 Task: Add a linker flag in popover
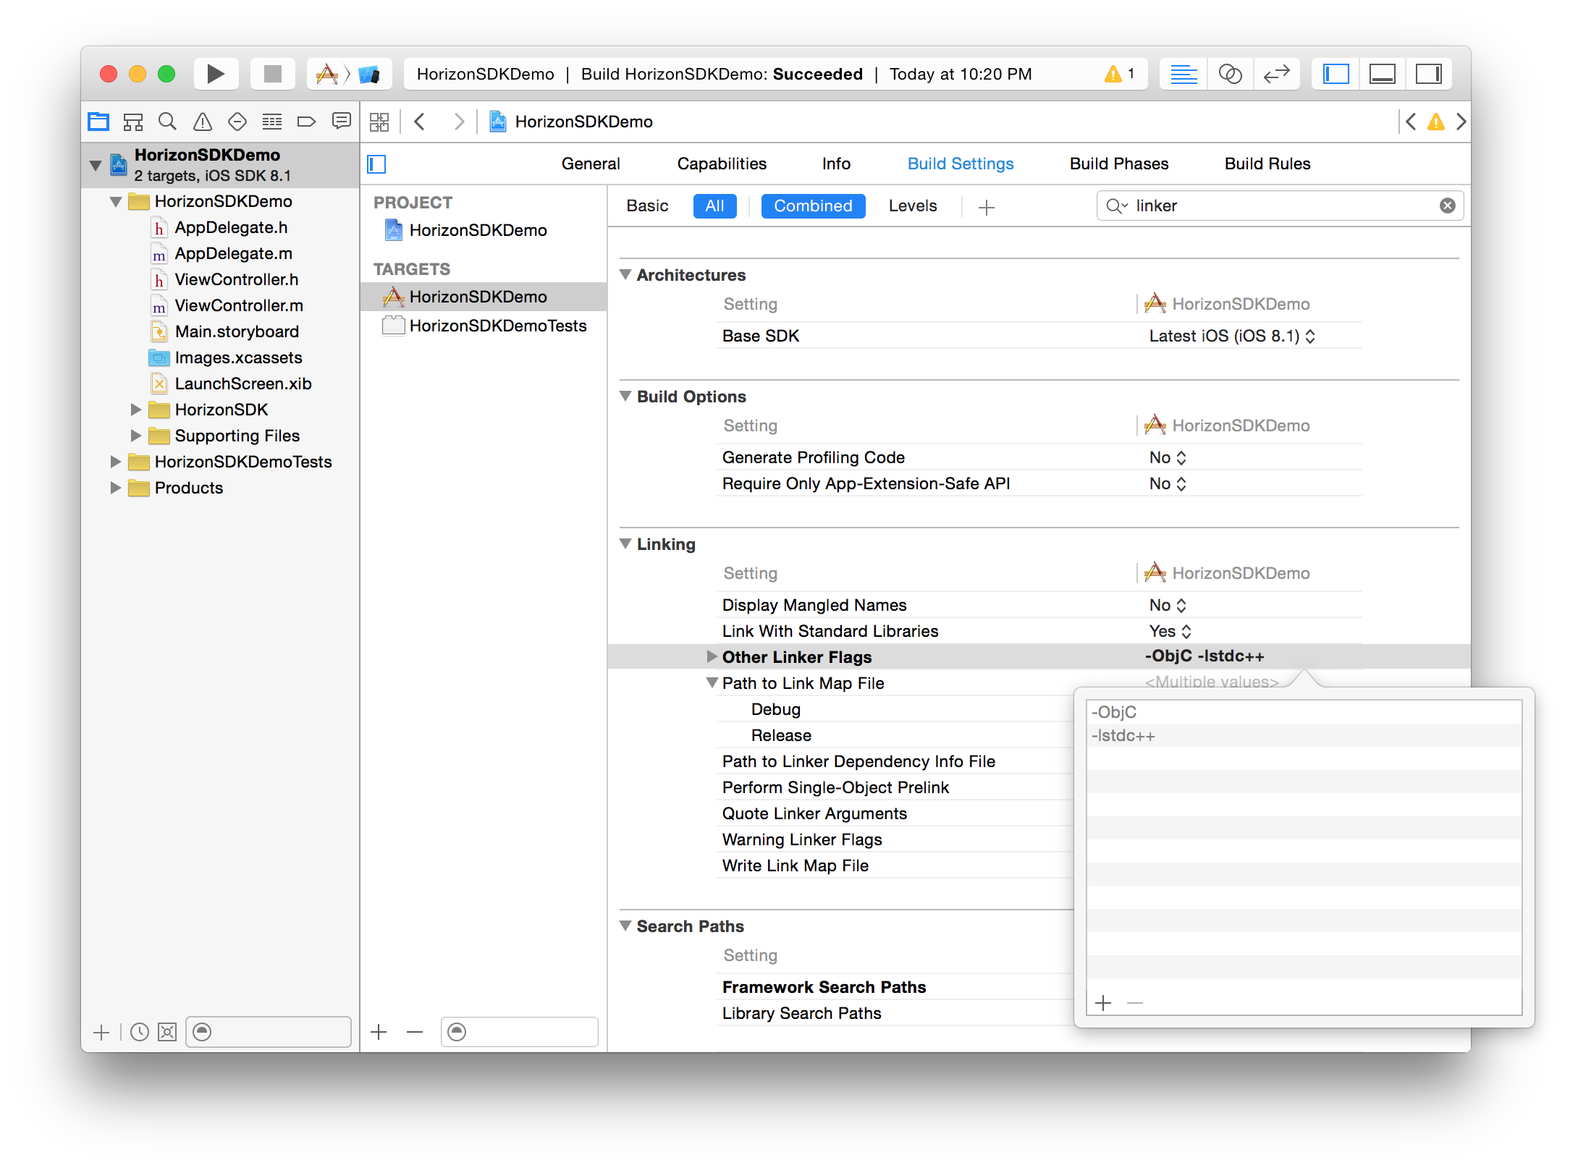(1103, 1003)
